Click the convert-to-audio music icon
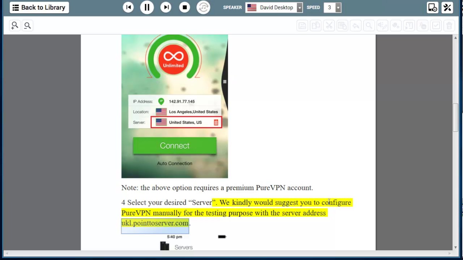Image resolution: width=463 pixels, height=260 pixels. (x=203, y=8)
